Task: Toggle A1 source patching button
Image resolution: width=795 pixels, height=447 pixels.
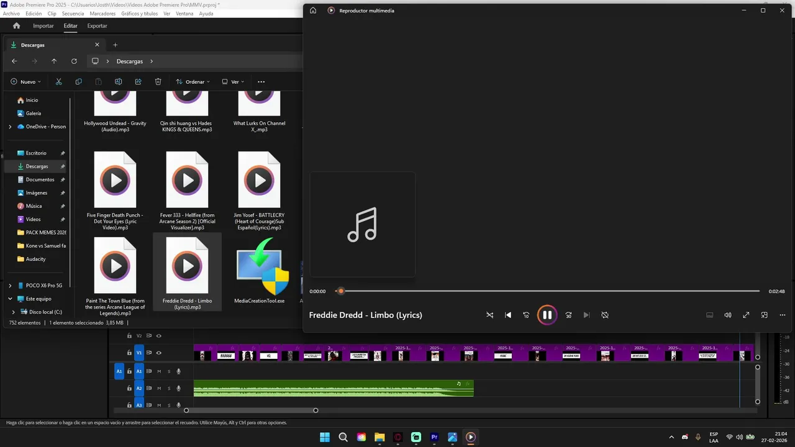Action: pyautogui.click(x=119, y=371)
